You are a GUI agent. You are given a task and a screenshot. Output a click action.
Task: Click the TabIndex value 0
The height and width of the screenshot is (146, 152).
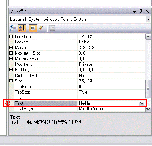[x=80, y=87]
